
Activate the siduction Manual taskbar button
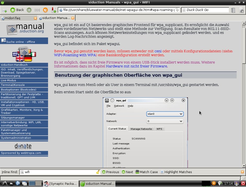point(97,184)
